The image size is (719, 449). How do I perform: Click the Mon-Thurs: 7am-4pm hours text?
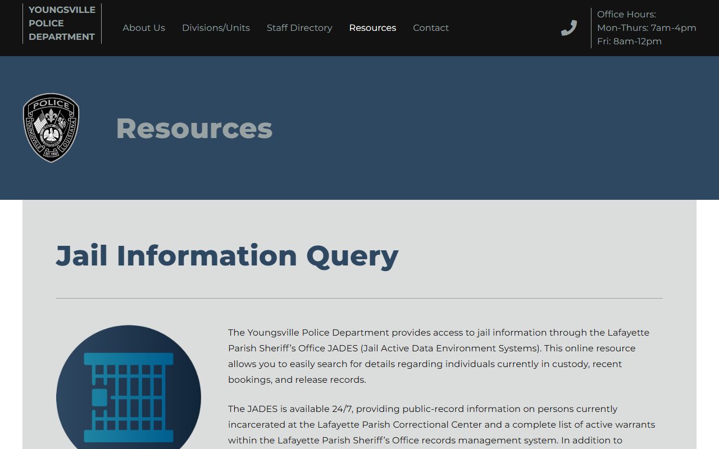tap(647, 28)
